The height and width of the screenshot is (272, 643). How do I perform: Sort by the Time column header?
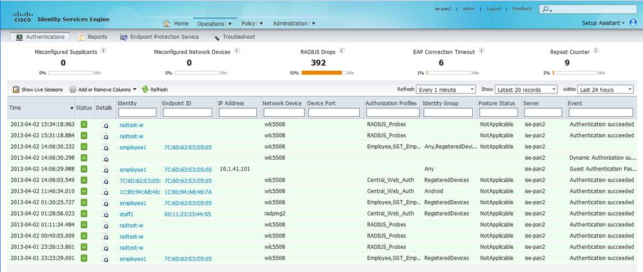tap(41, 108)
